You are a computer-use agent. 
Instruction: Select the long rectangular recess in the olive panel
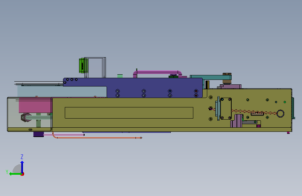tap(129, 113)
